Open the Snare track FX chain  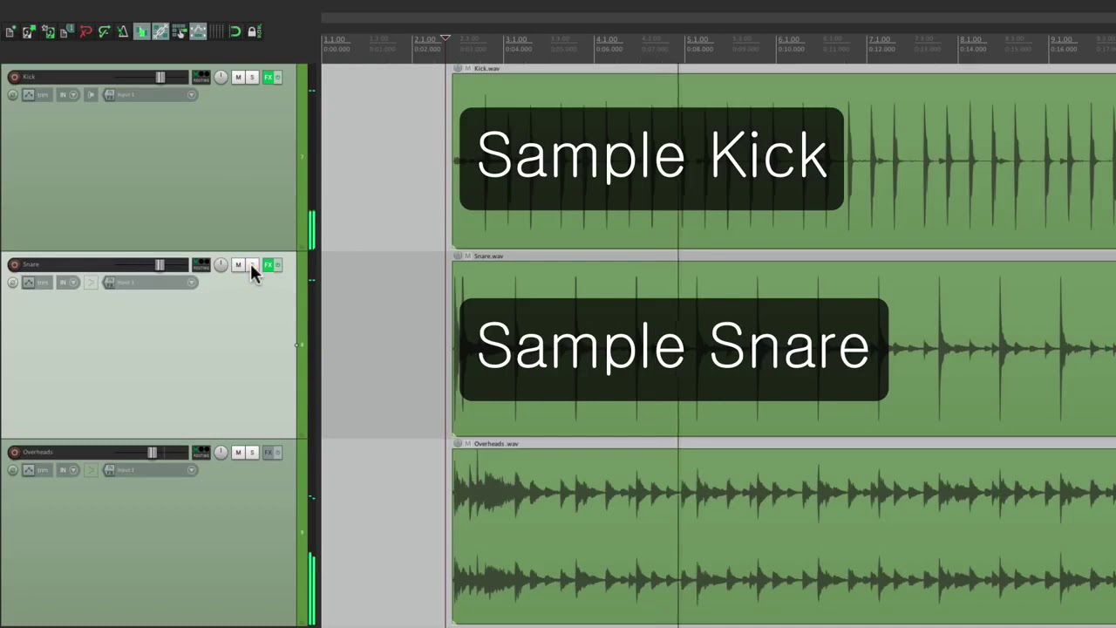point(268,264)
